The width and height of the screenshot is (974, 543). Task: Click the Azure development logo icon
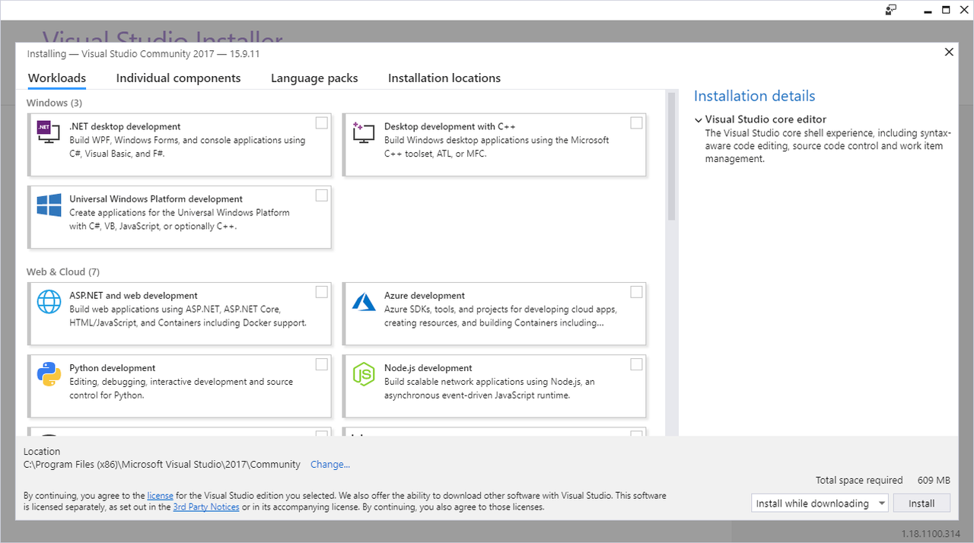tap(364, 302)
